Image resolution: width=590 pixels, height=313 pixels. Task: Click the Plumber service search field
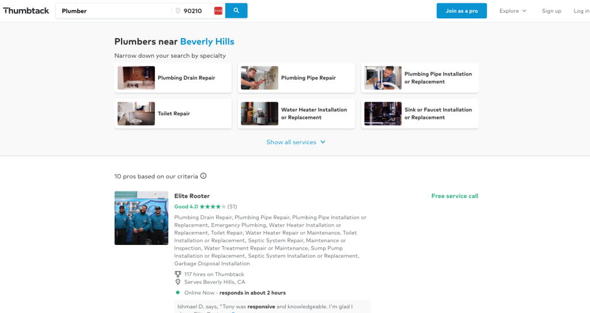point(114,11)
